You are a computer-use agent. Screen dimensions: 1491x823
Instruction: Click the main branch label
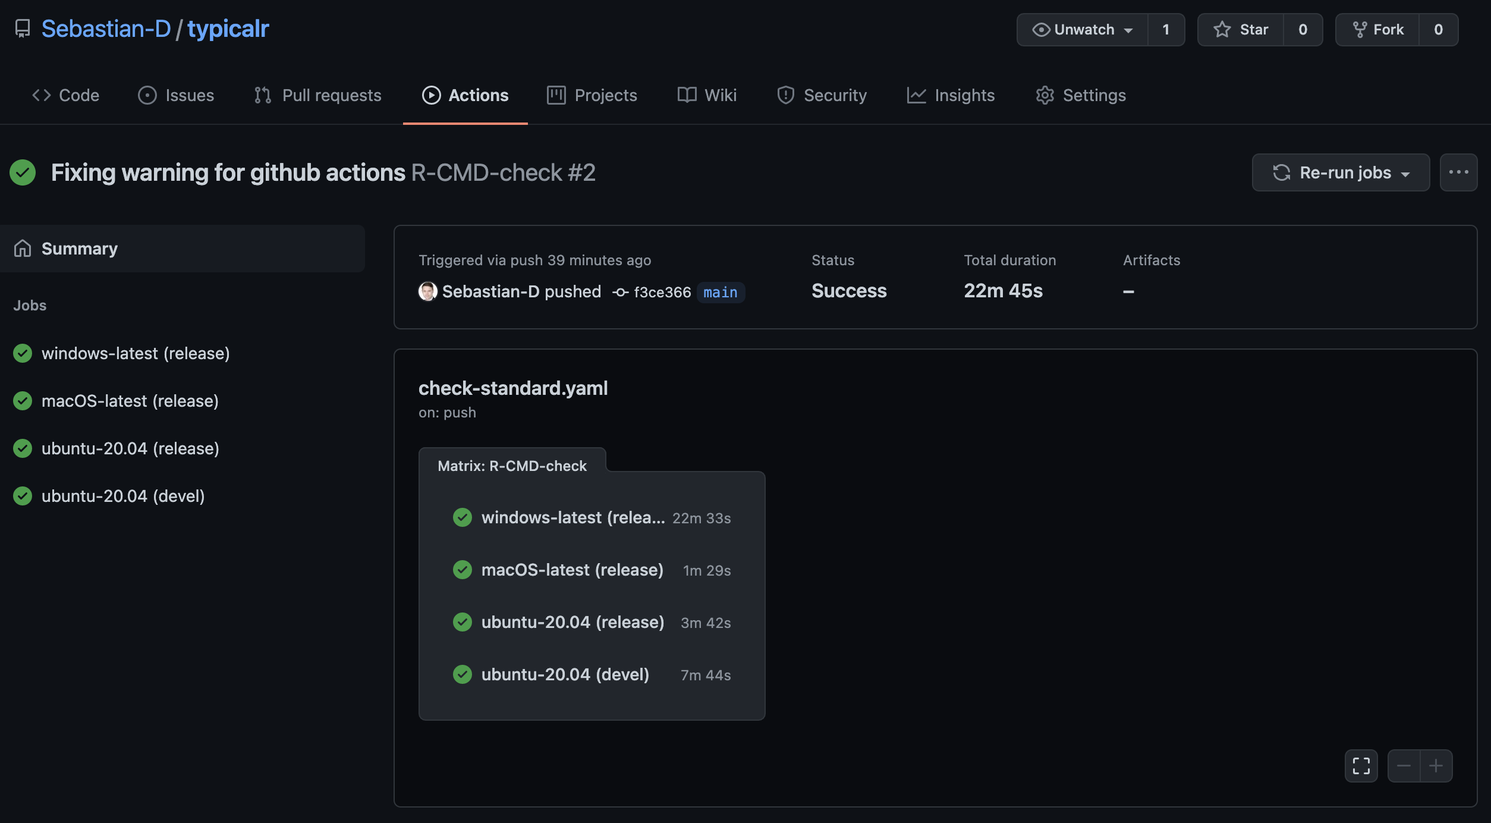pos(721,292)
